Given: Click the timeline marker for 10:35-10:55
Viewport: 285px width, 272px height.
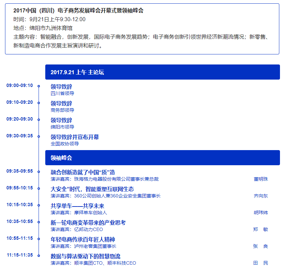Looking at the screenshot, I should coord(39,222).
